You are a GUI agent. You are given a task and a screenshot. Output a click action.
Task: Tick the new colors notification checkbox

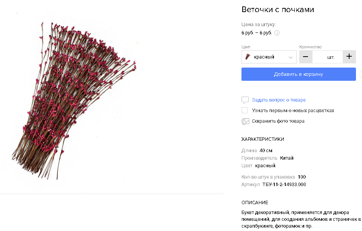click(x=244, y=111)
